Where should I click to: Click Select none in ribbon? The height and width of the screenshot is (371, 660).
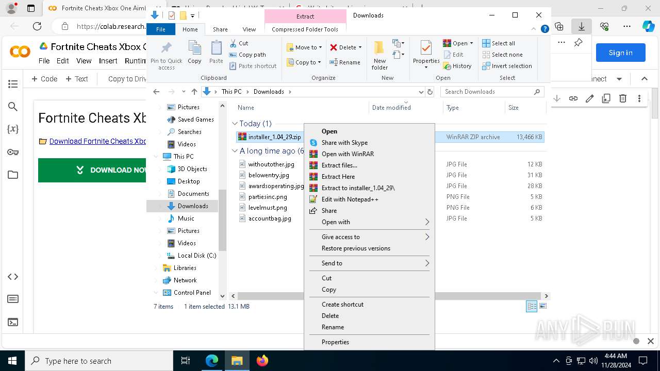tap(502, 55)
